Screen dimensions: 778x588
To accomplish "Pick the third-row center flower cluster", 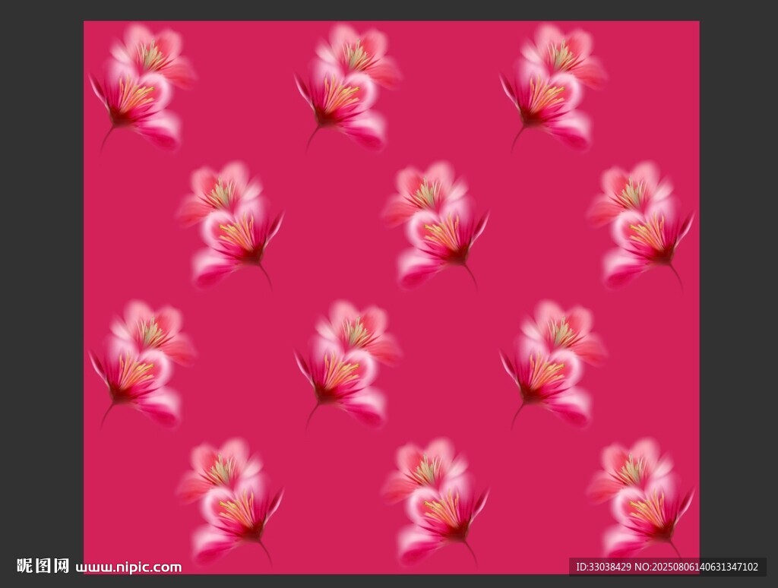I will [347, 364].
